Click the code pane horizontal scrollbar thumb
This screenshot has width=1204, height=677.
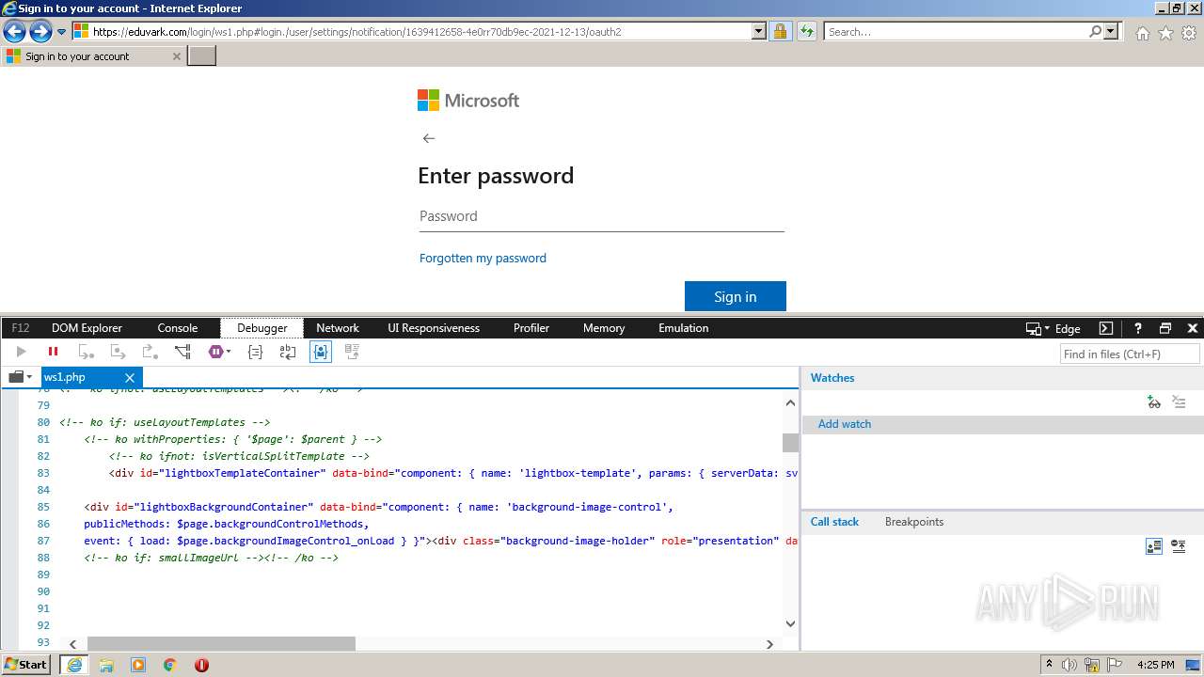(221, 644)
